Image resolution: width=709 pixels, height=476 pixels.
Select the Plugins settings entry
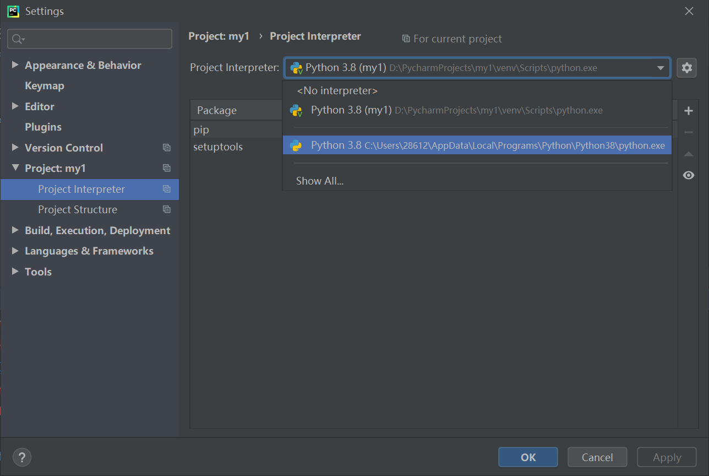[43, 127]
